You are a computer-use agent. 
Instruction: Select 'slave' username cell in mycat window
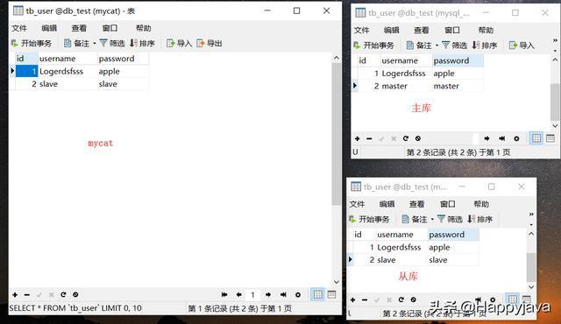click(67, 84)
